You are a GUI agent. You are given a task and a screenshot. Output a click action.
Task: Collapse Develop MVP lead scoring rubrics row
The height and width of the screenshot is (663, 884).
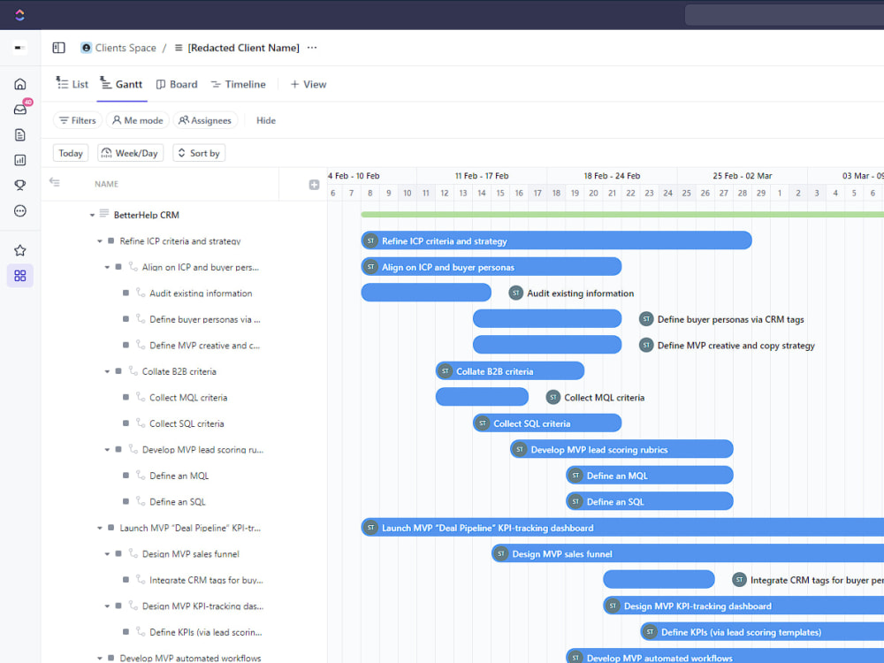coord(107,450)
